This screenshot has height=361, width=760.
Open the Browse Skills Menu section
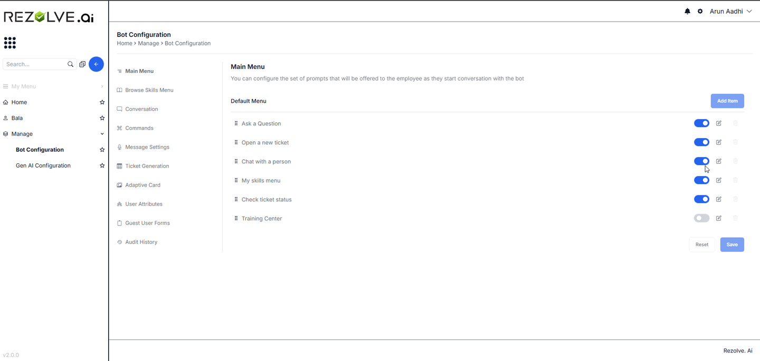pos(145,90)
